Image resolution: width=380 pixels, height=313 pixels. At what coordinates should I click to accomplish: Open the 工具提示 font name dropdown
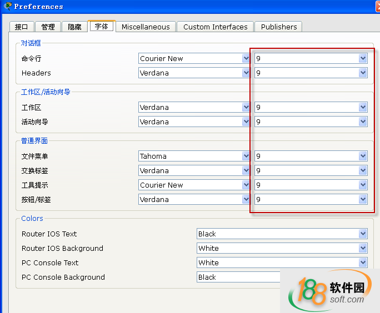pyautogui.click(x=194, y=185)
